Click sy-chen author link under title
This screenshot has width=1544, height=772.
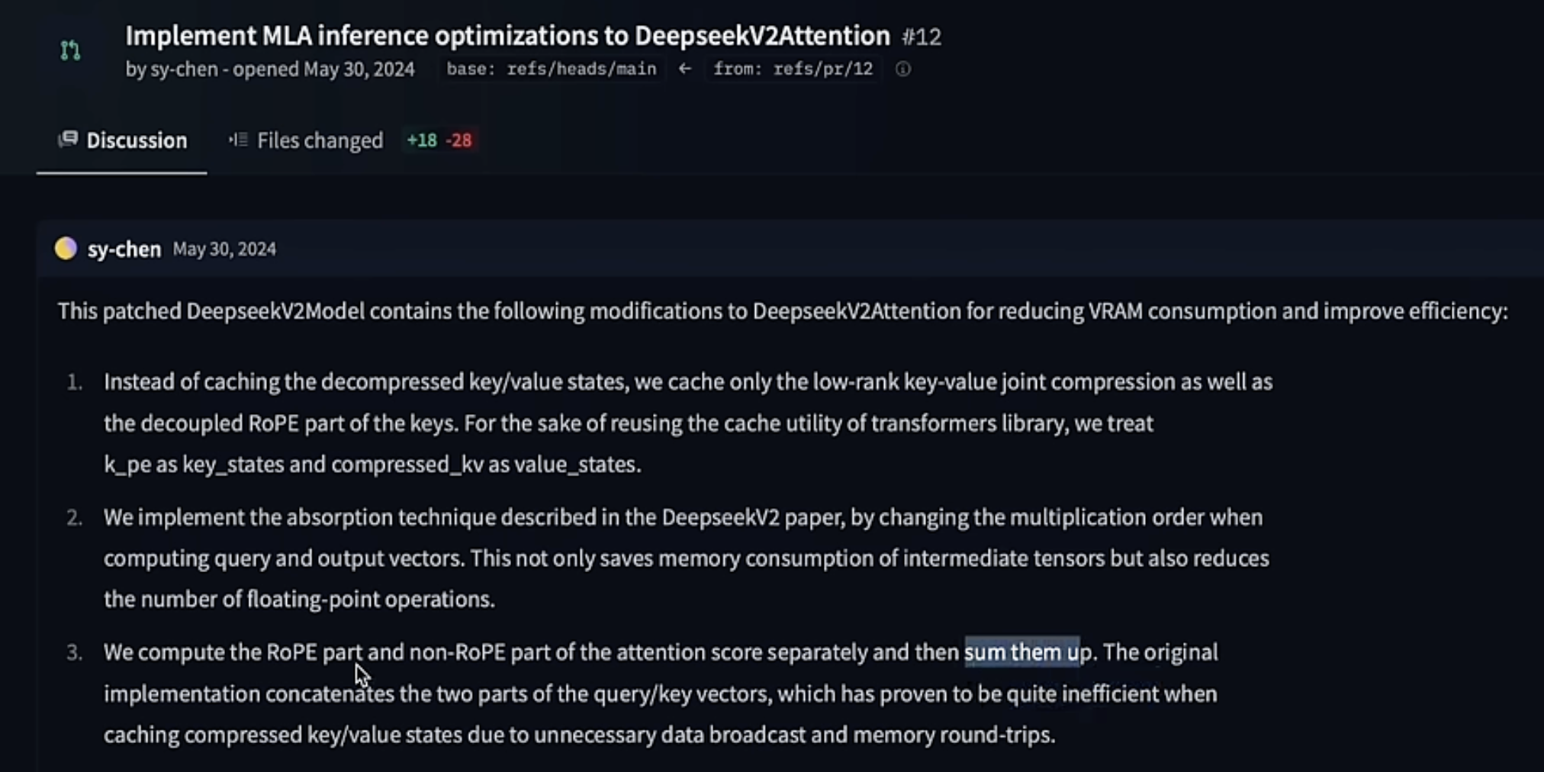click(x=184, y=69)
